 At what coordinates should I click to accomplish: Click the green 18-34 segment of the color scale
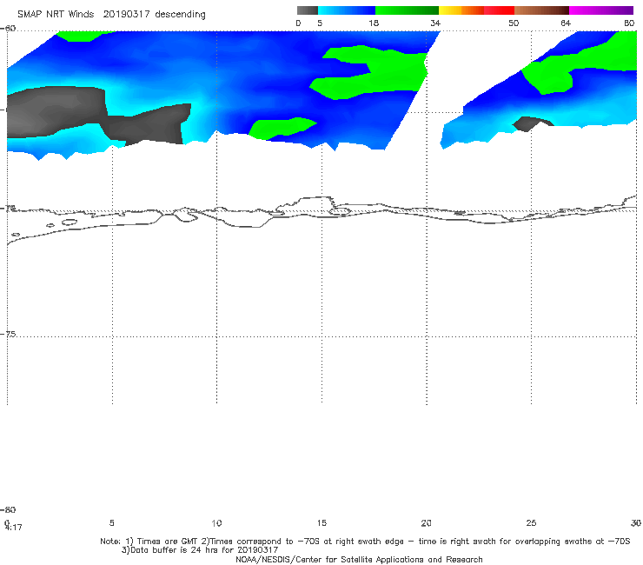407,10
